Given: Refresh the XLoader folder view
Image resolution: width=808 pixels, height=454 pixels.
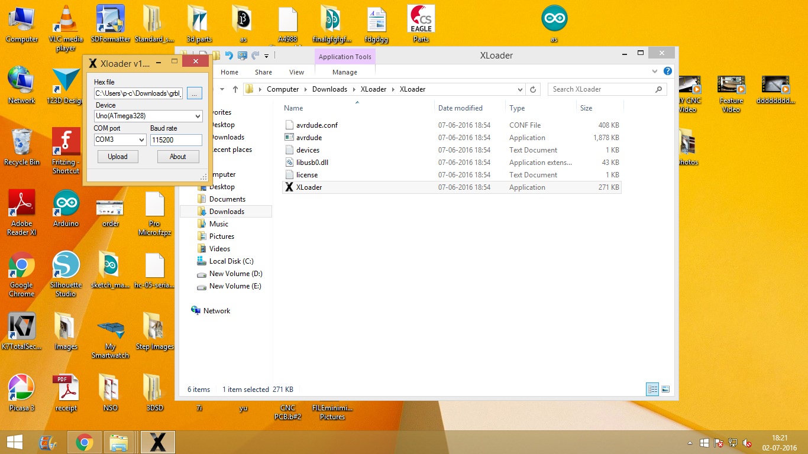Looking at the screenshot, I should click(x=533, y=89).
